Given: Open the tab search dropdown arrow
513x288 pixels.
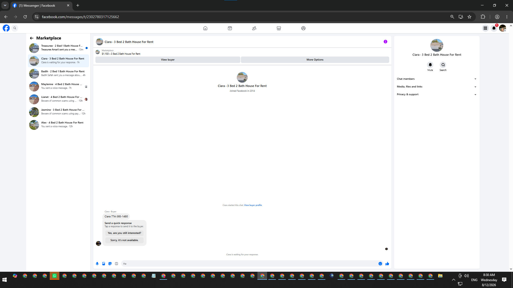Looking at the screenshot, I should pos(5,5).
